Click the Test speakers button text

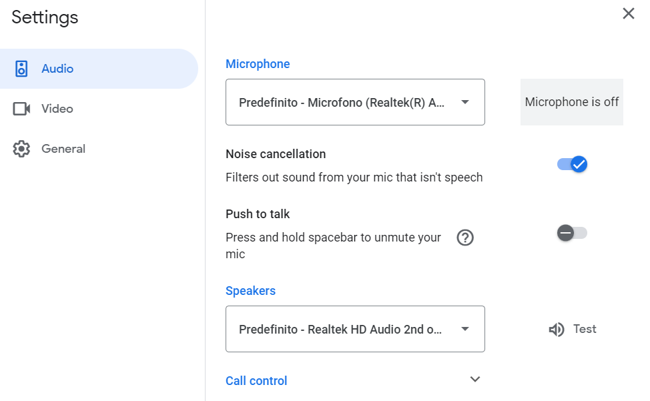[585, 329]
